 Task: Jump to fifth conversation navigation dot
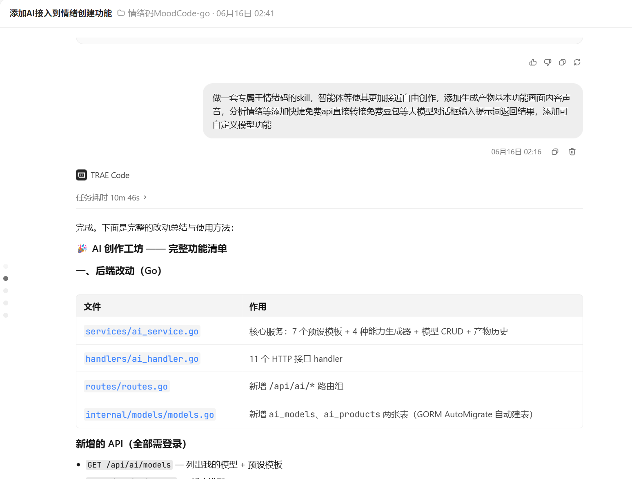tap(6, 315)
